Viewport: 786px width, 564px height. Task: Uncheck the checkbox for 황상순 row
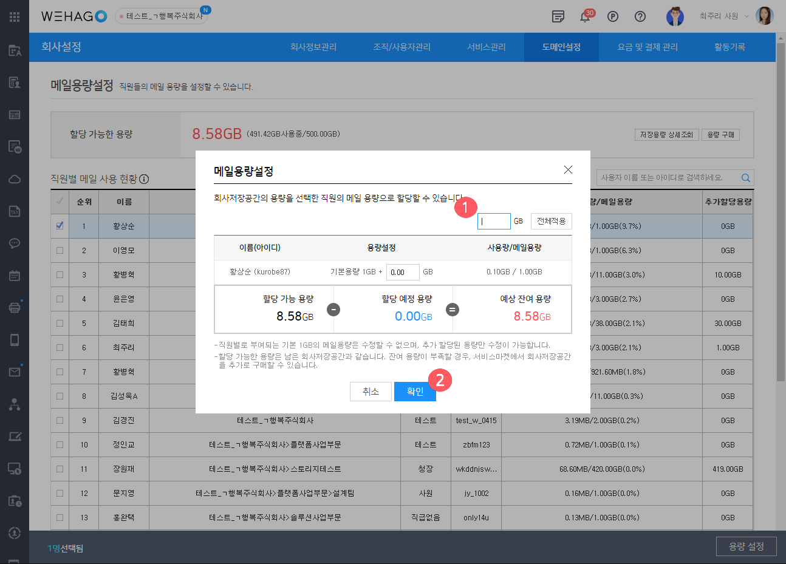coord(60,226)
